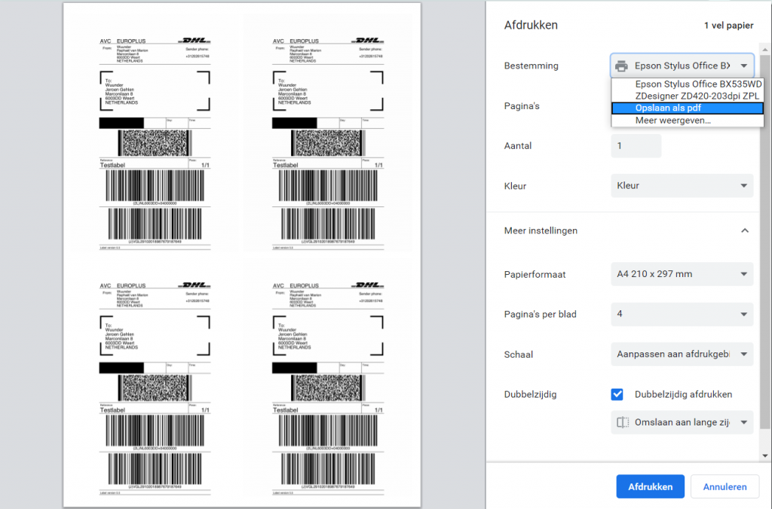Click the Afdrukken button

click(650, 486)
